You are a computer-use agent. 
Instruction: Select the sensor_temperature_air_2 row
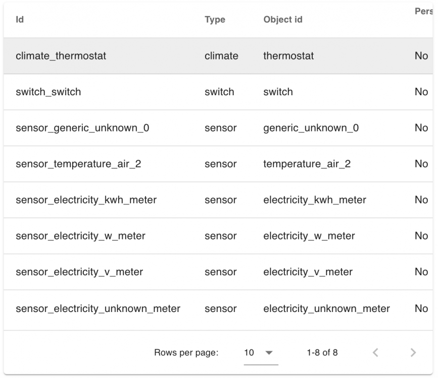tap(78, 164)
